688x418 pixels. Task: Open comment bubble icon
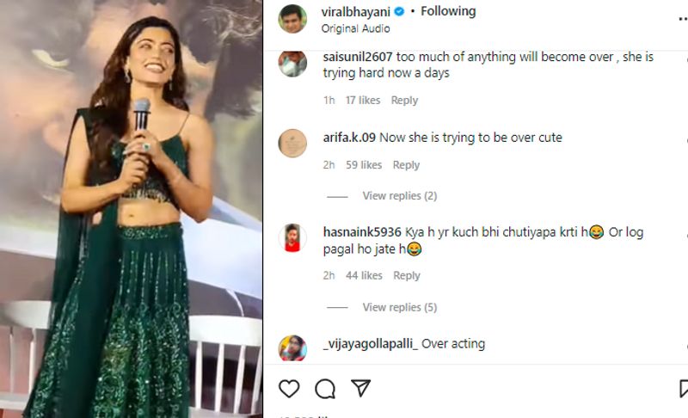325,389
